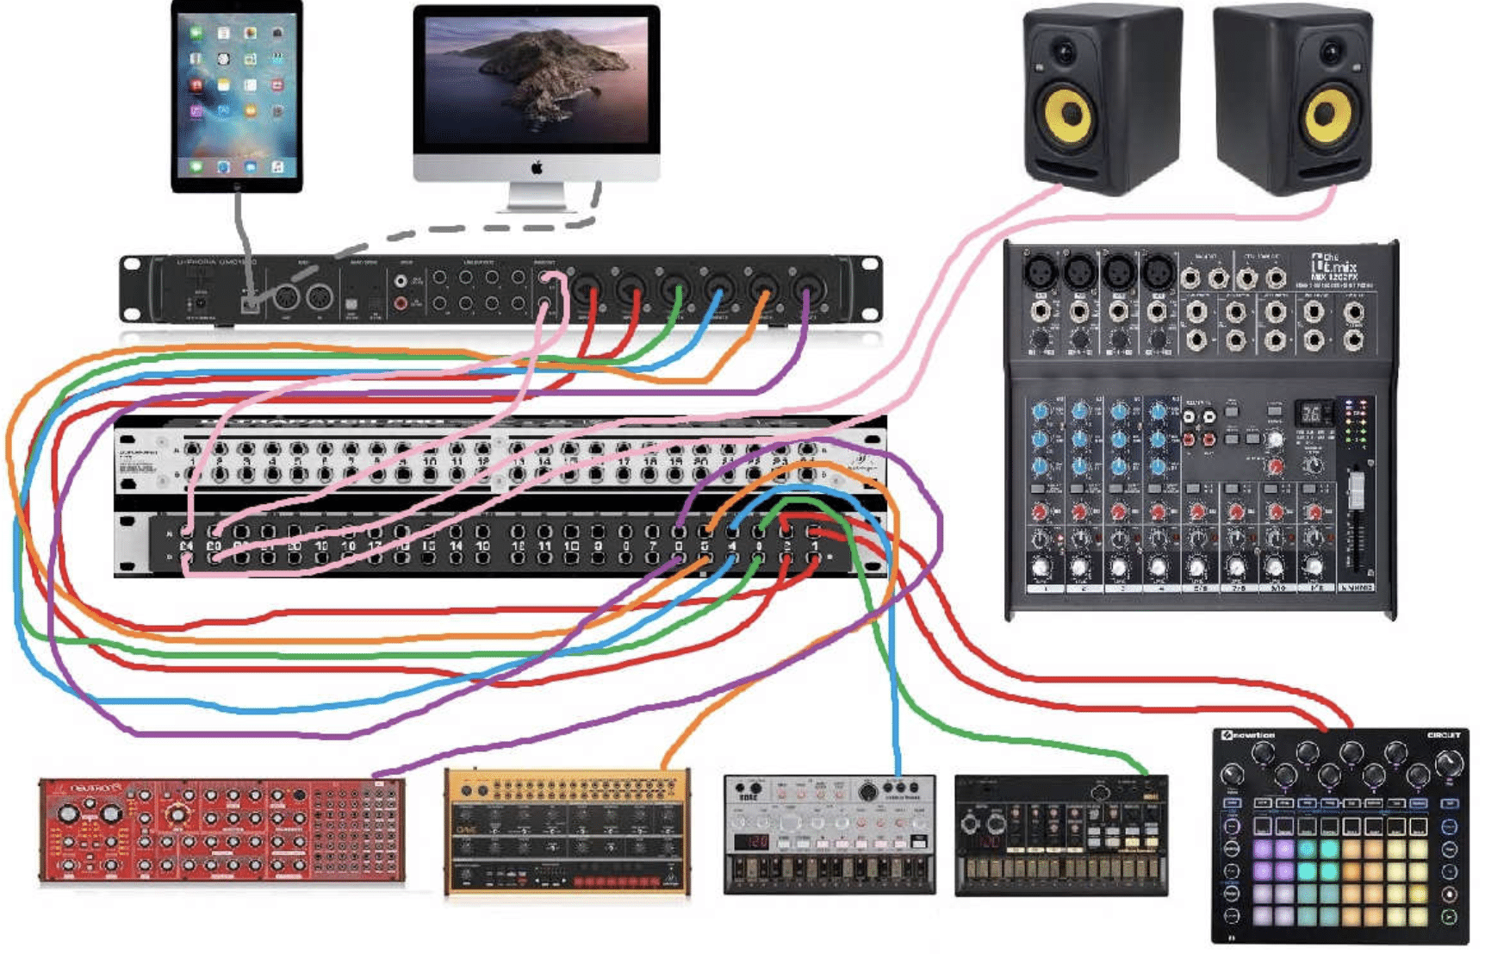Click the iPad home button
1485x954 pixels.
[237, 184]
